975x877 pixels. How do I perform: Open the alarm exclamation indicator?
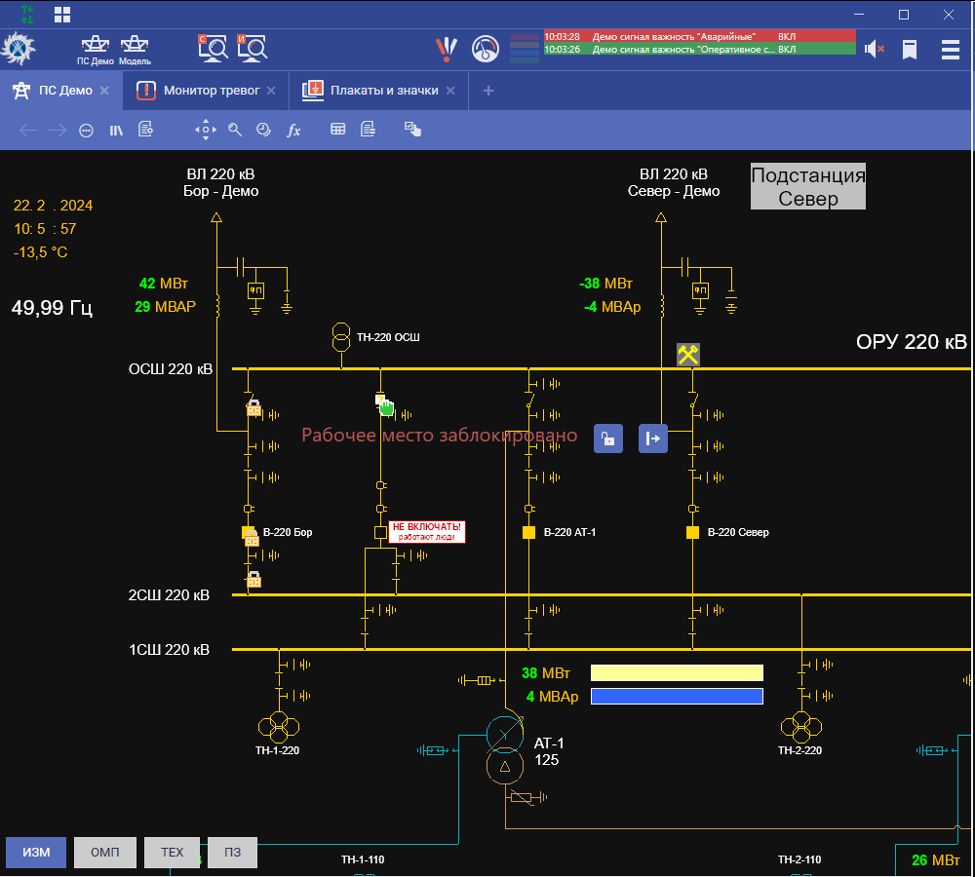tap(446, 48)
